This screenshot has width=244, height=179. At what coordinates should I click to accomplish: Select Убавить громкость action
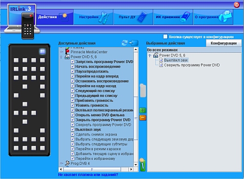[x=92, y=105]
